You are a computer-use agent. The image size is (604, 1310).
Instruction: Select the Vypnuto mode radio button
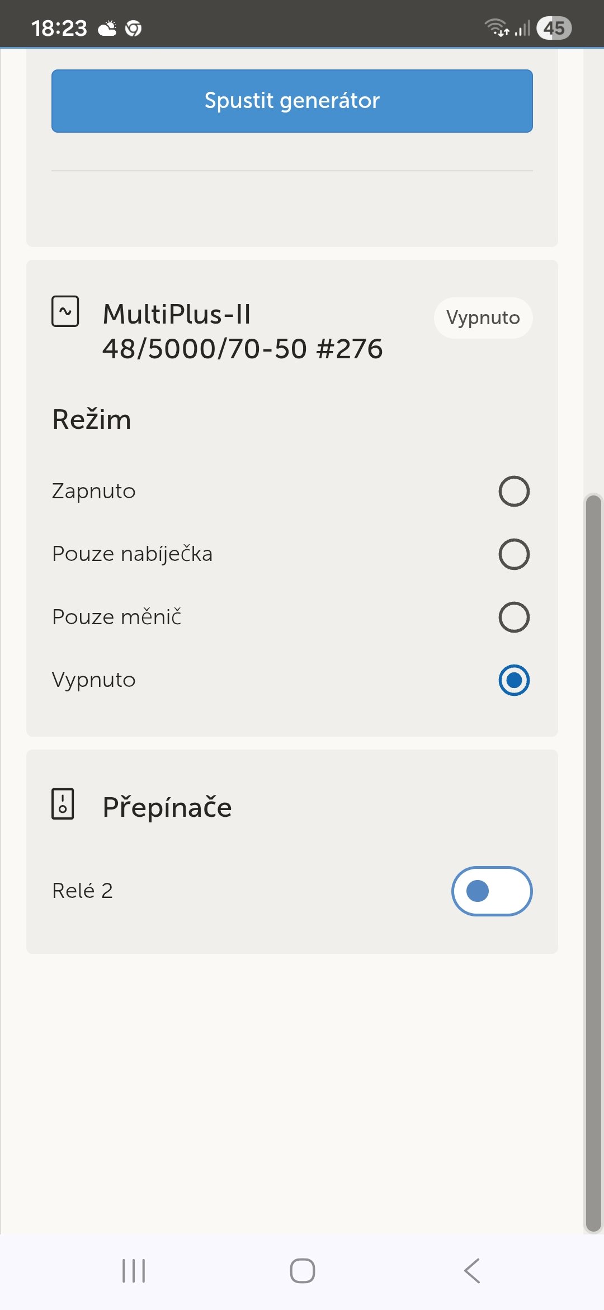[x=513, y=680]
